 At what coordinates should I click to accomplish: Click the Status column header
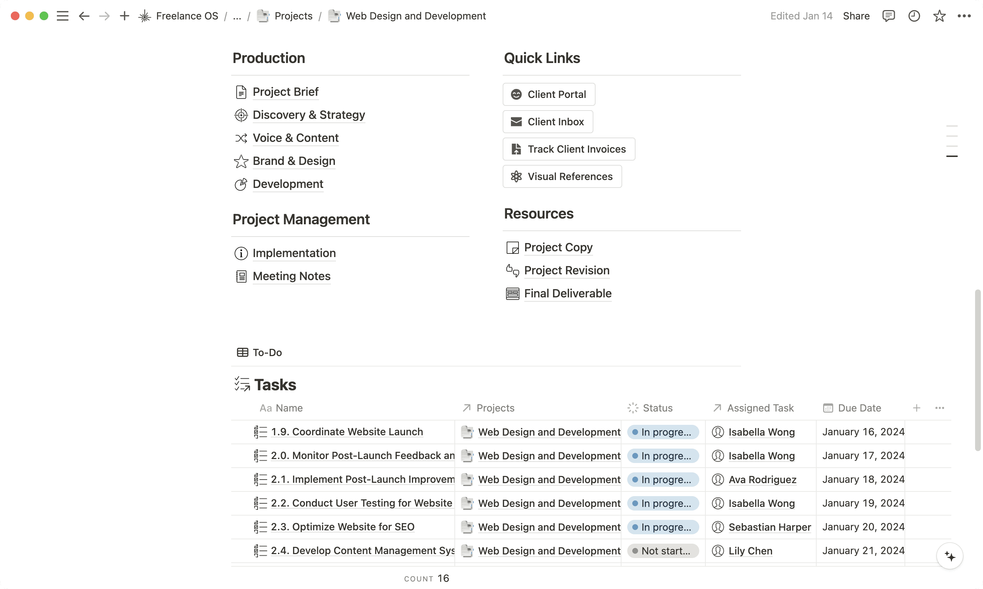(x=657, y=408)
